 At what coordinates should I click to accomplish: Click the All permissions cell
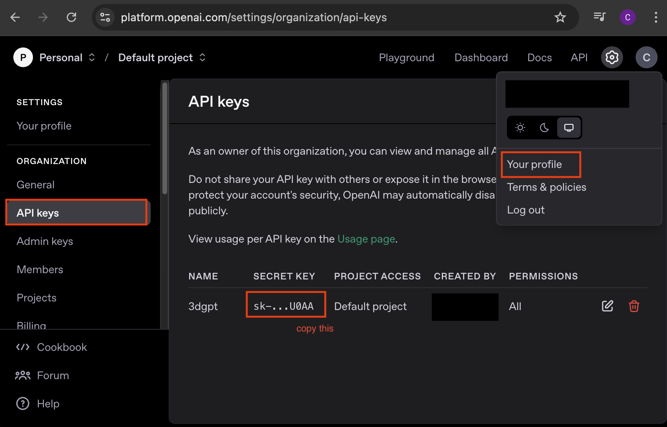pyautogui.click(x=515, y=307)
